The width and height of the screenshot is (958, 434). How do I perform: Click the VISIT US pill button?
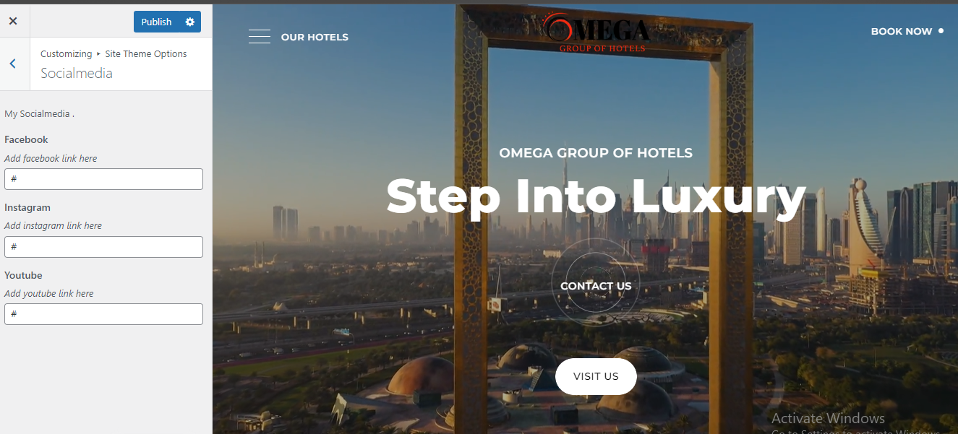[x=596, y=376]
